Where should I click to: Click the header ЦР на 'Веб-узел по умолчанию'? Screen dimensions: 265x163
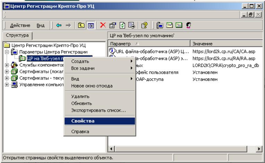coord(142,36)
